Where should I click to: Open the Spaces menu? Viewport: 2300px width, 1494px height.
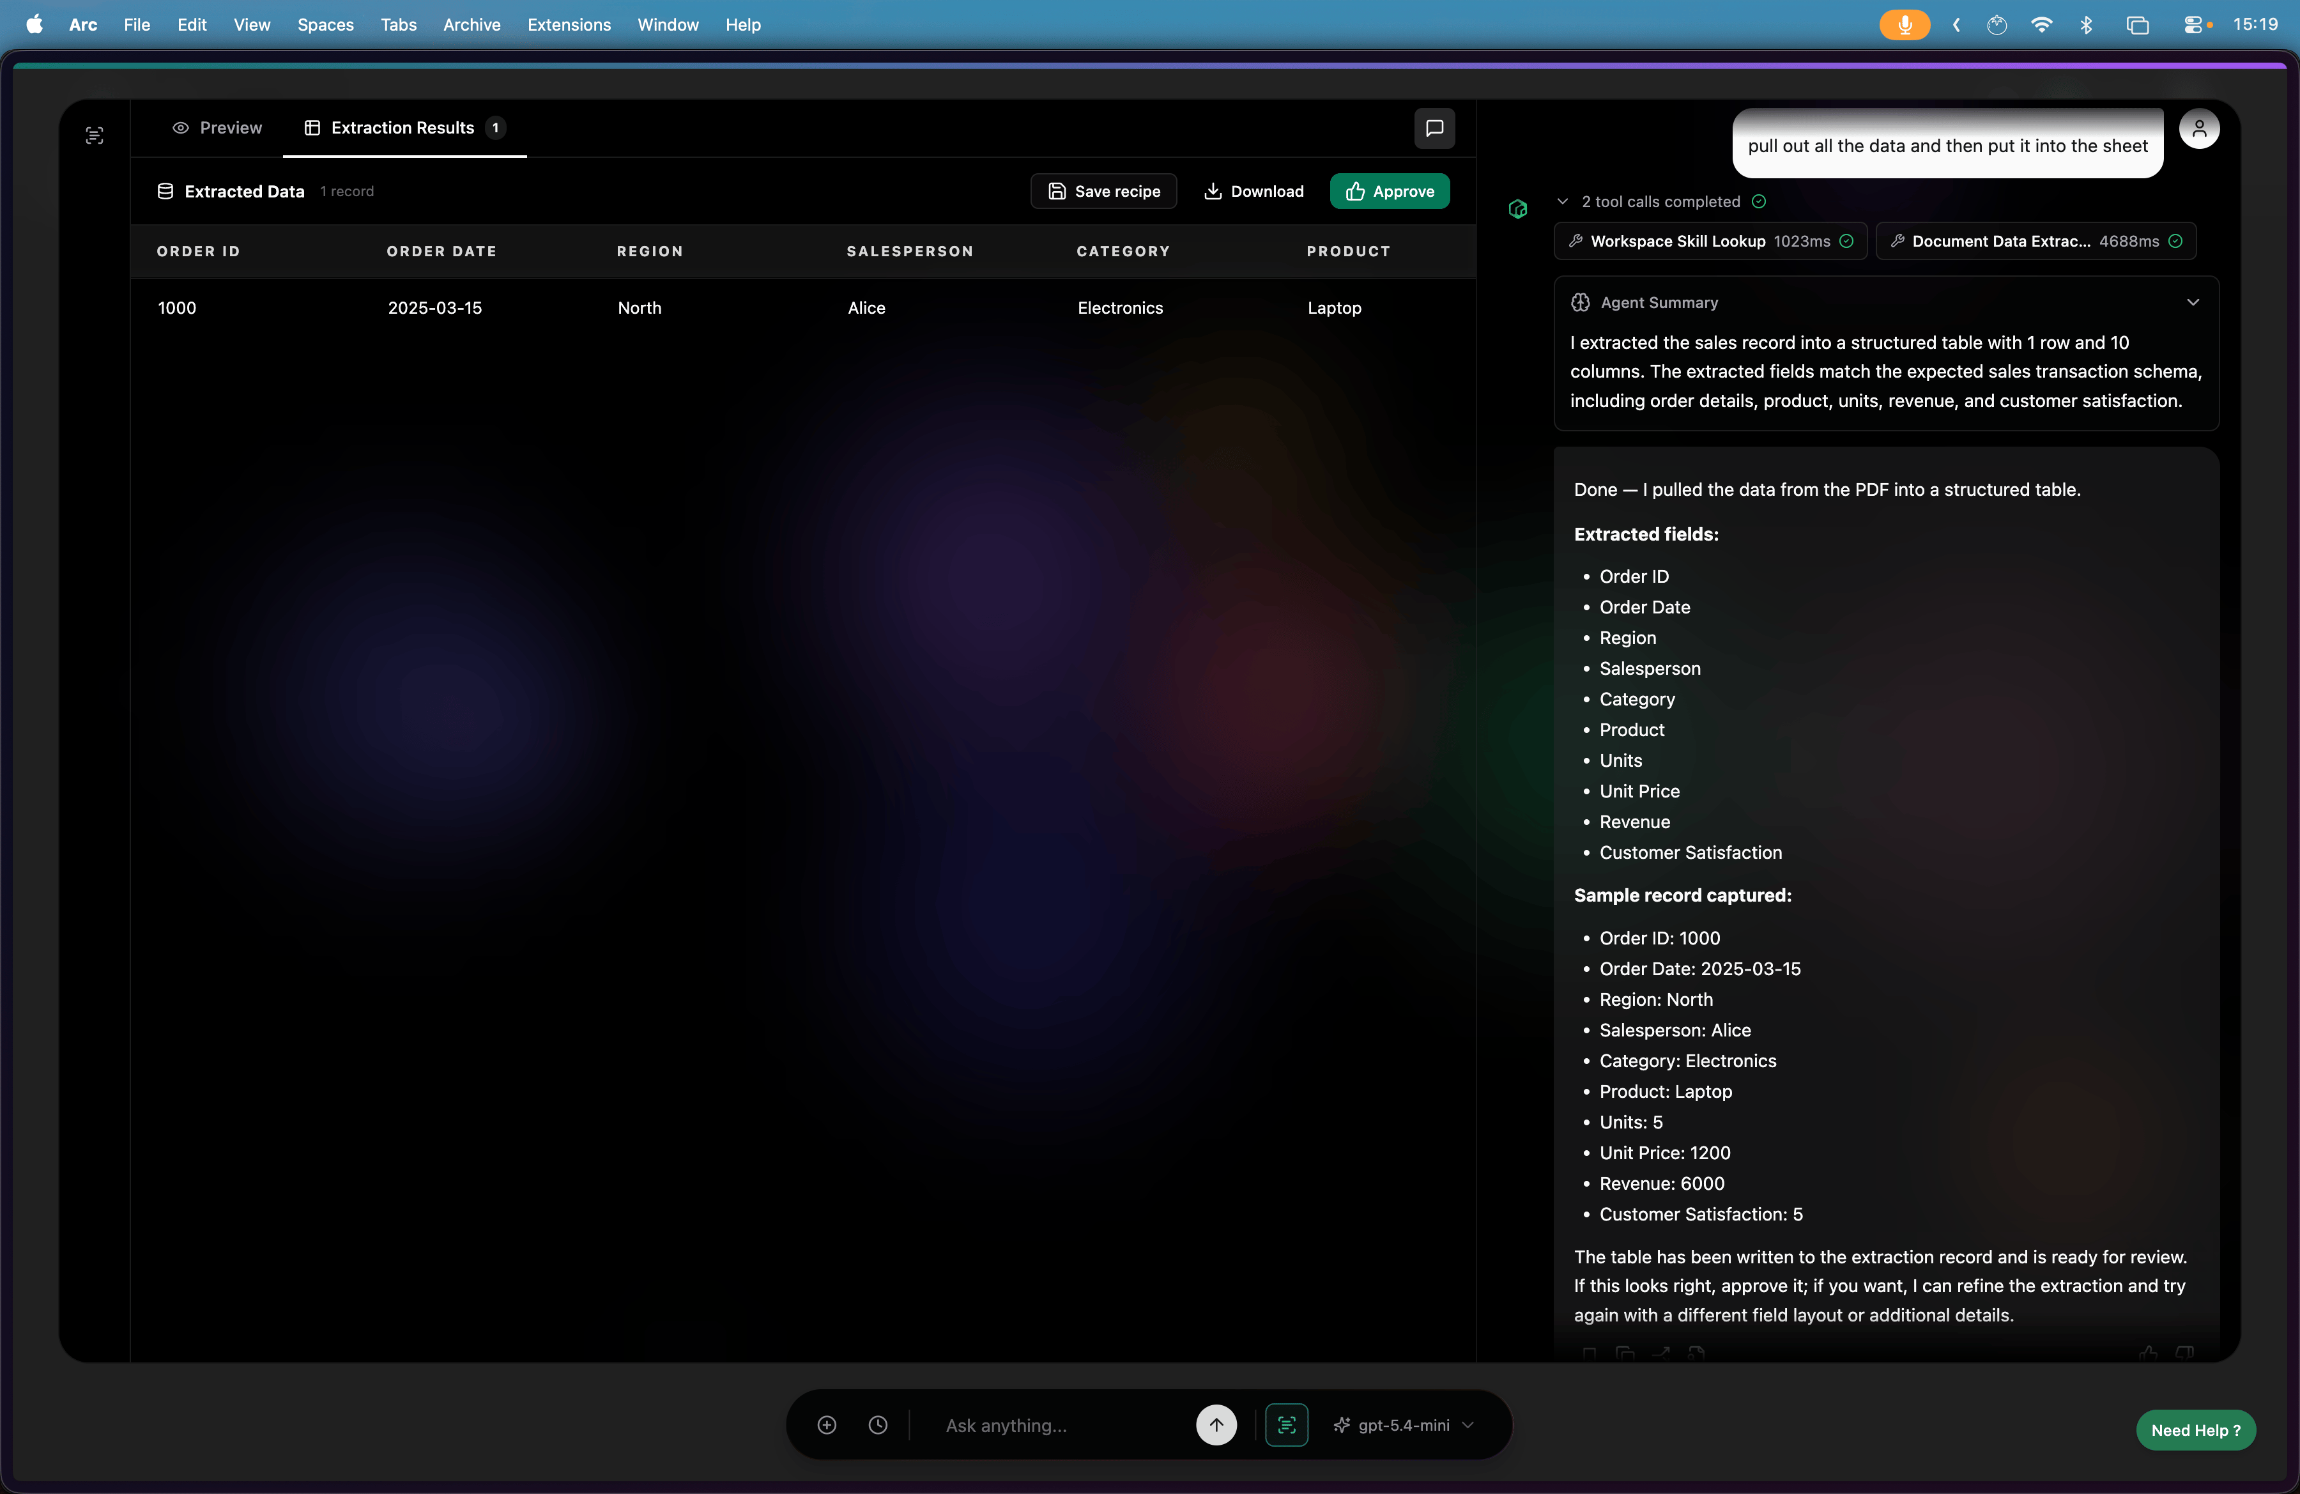[325, 24]
